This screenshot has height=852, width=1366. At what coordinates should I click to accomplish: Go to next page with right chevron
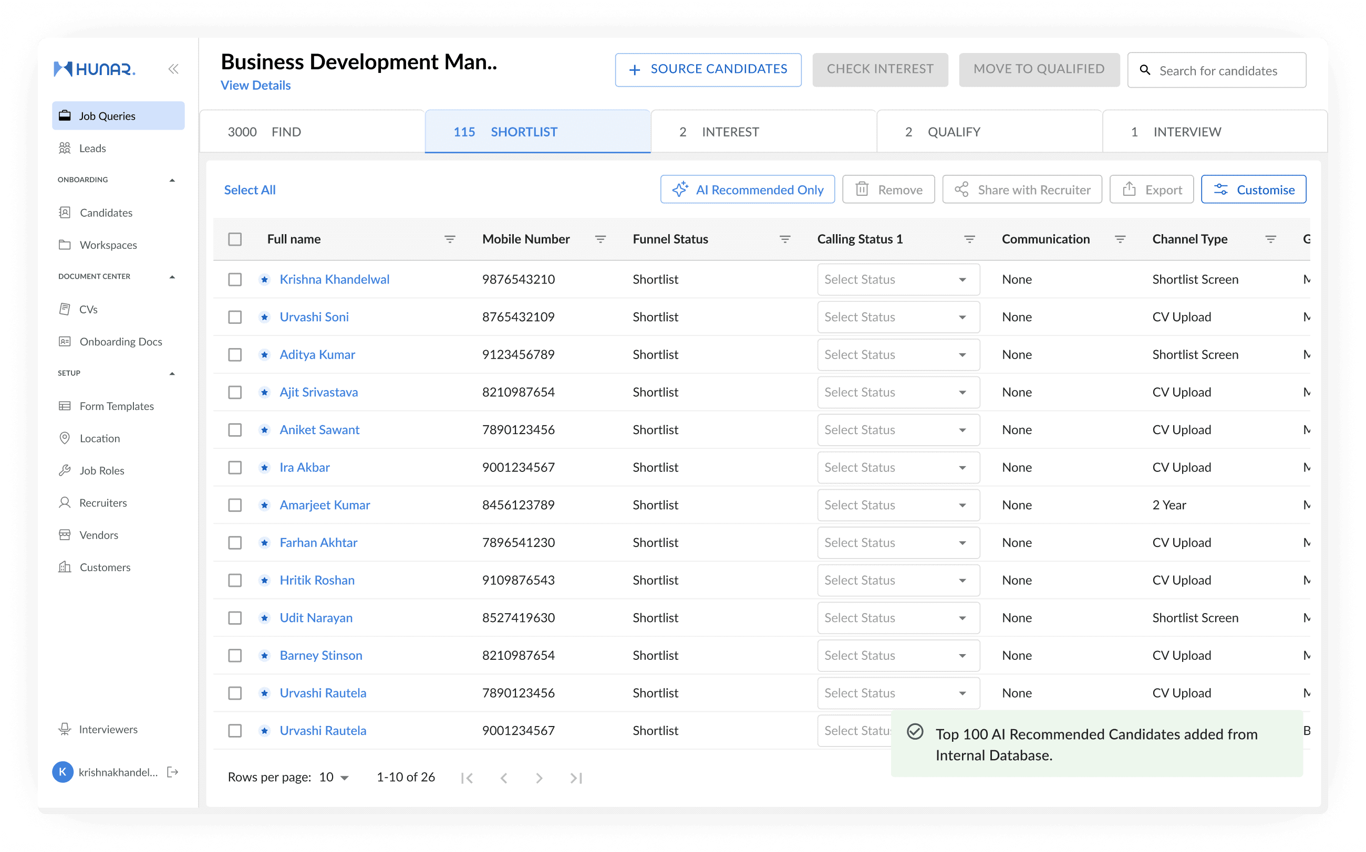click(539, 778)
